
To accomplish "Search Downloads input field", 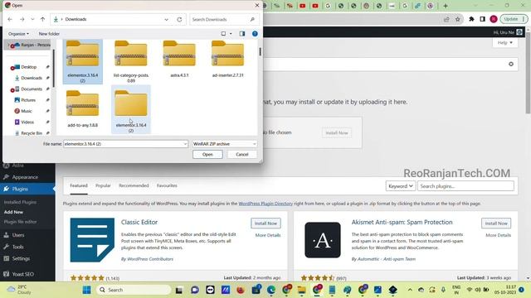I will [x=223, y=19].
